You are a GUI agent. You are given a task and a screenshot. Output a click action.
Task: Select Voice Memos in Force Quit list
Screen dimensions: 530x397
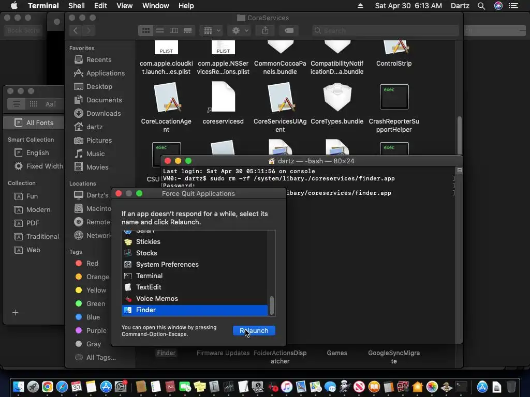point(195,298)
